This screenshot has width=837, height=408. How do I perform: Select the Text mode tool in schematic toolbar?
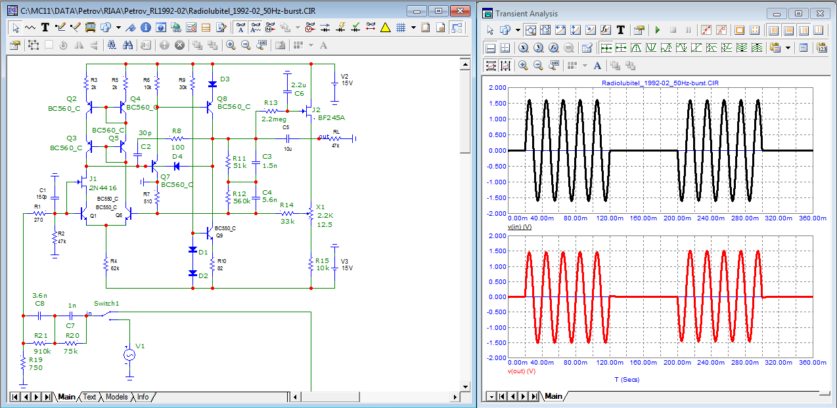pos(45,28)
